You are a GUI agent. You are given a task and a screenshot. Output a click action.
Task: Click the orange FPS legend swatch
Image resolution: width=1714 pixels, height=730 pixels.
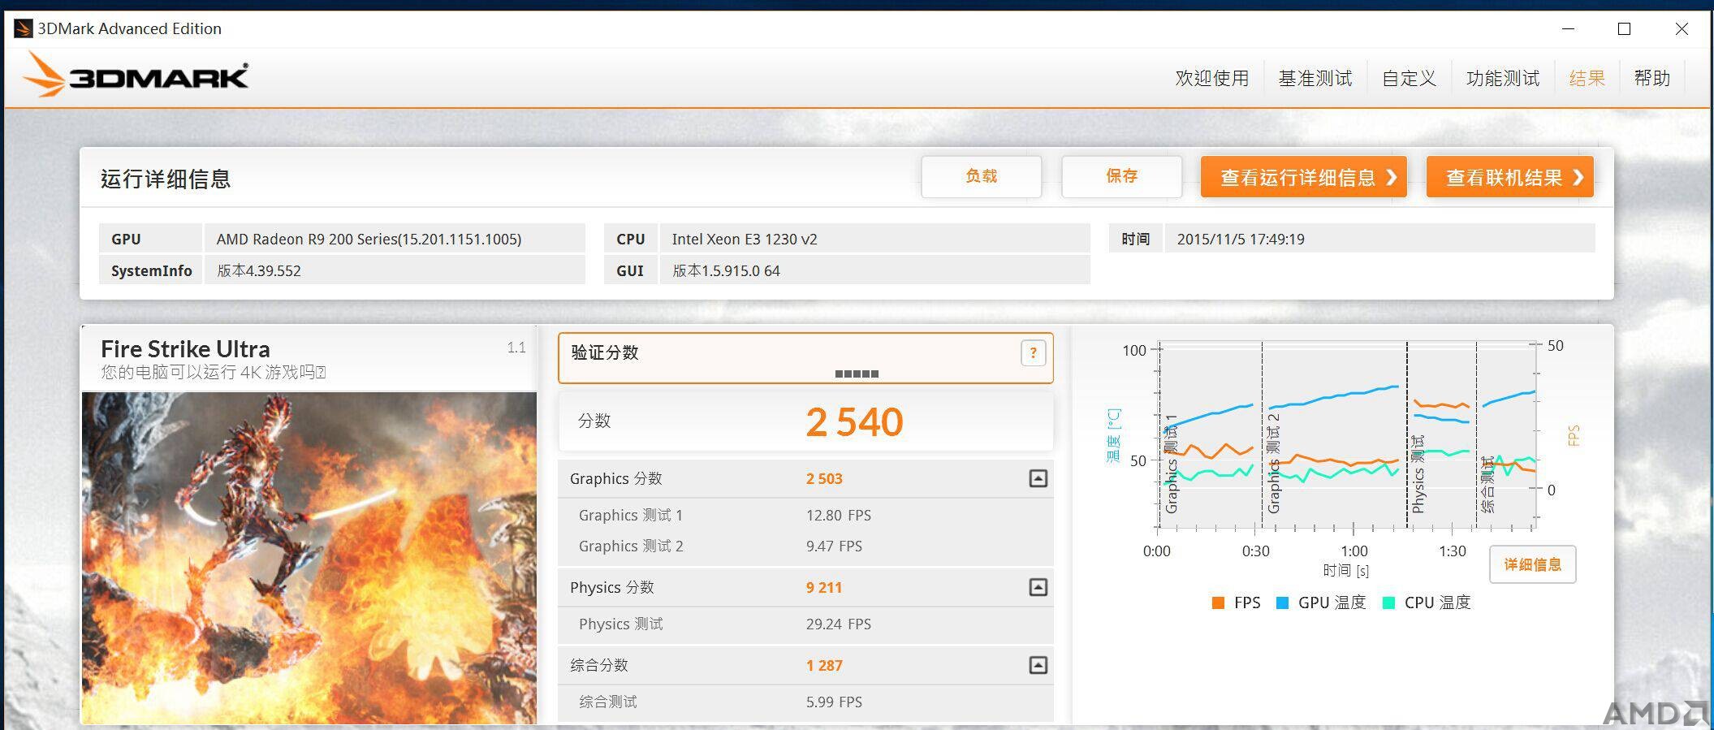click(x=1217, y=603)
